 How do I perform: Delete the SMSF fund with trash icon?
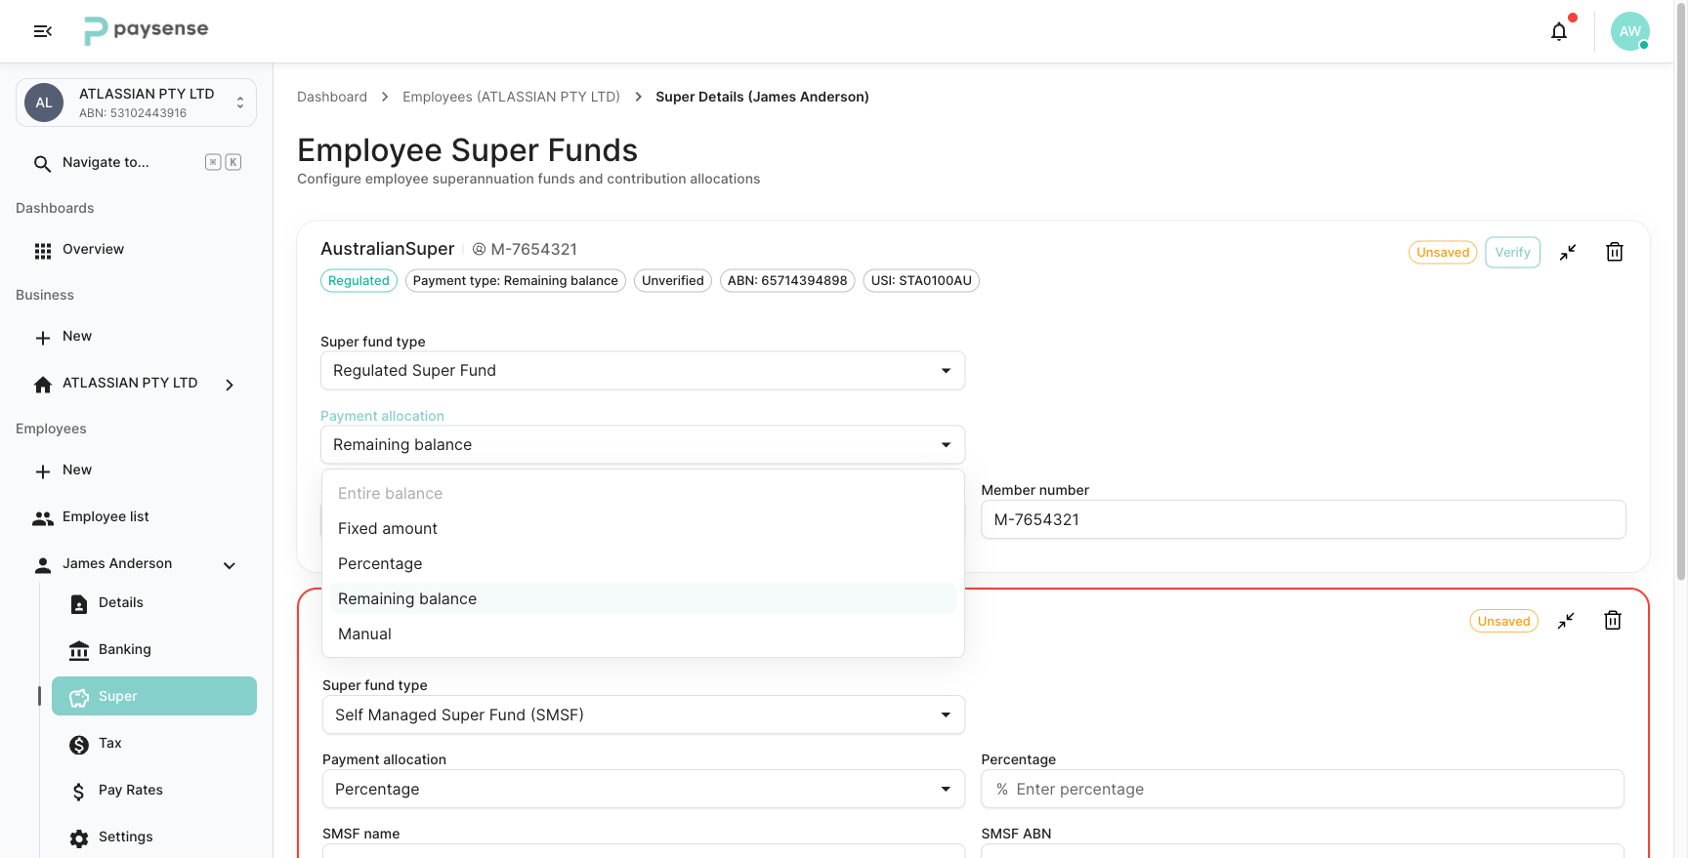tap(1613, 621)
